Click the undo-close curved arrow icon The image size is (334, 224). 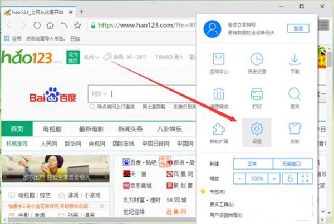pos(64,26)
